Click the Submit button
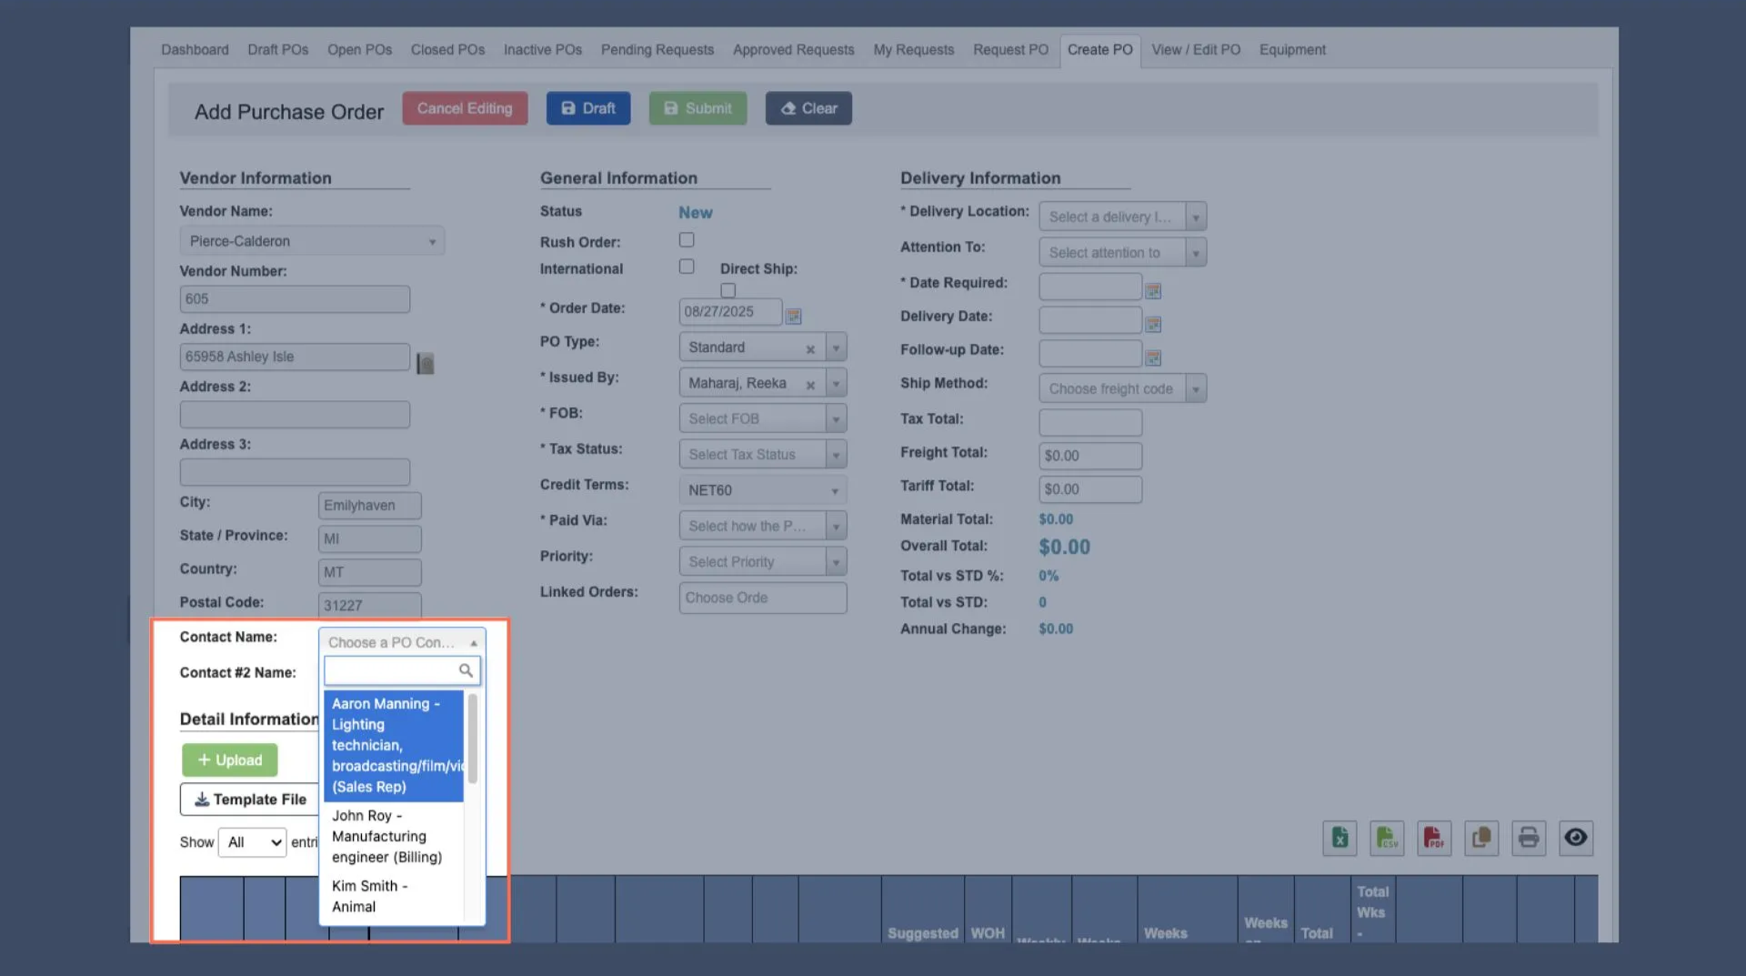Screen dimensions: 1746x976 pyautogui.click(x=697, y=108)
